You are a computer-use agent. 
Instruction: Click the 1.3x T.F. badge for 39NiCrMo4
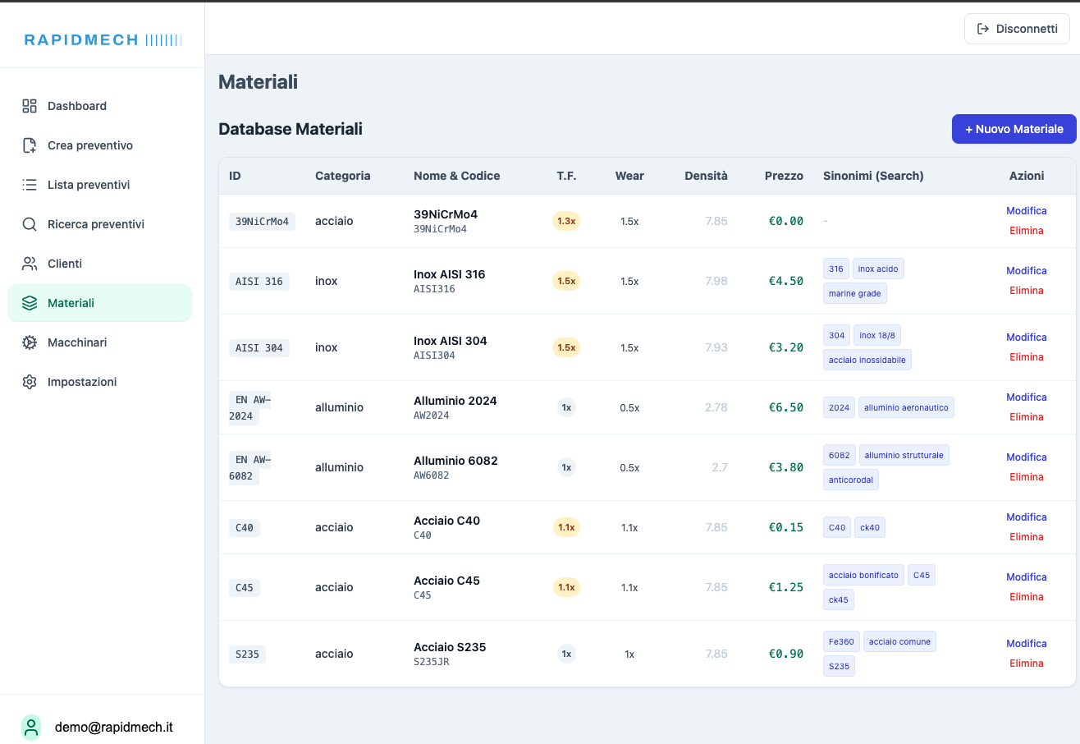[566, 221]
